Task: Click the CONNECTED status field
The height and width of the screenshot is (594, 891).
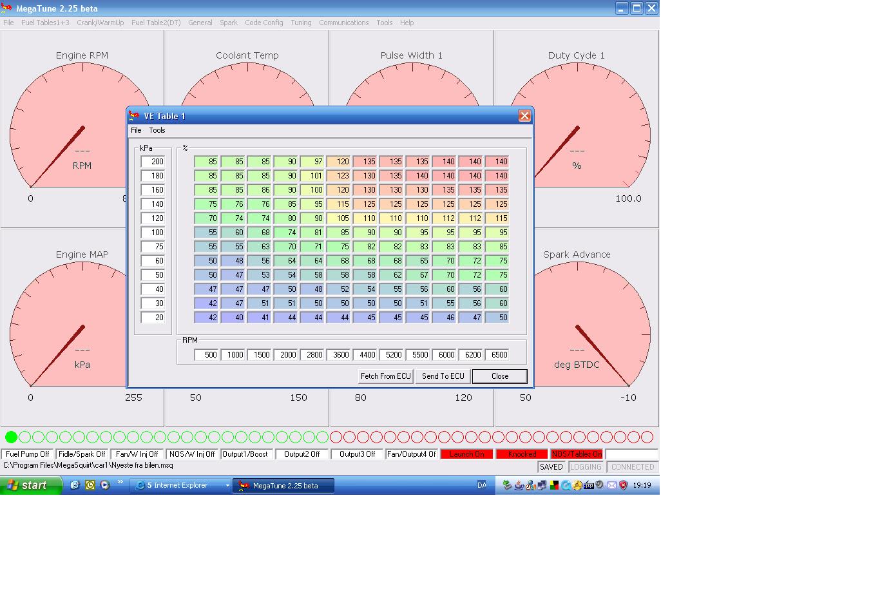Action: (x=633, y=467)
